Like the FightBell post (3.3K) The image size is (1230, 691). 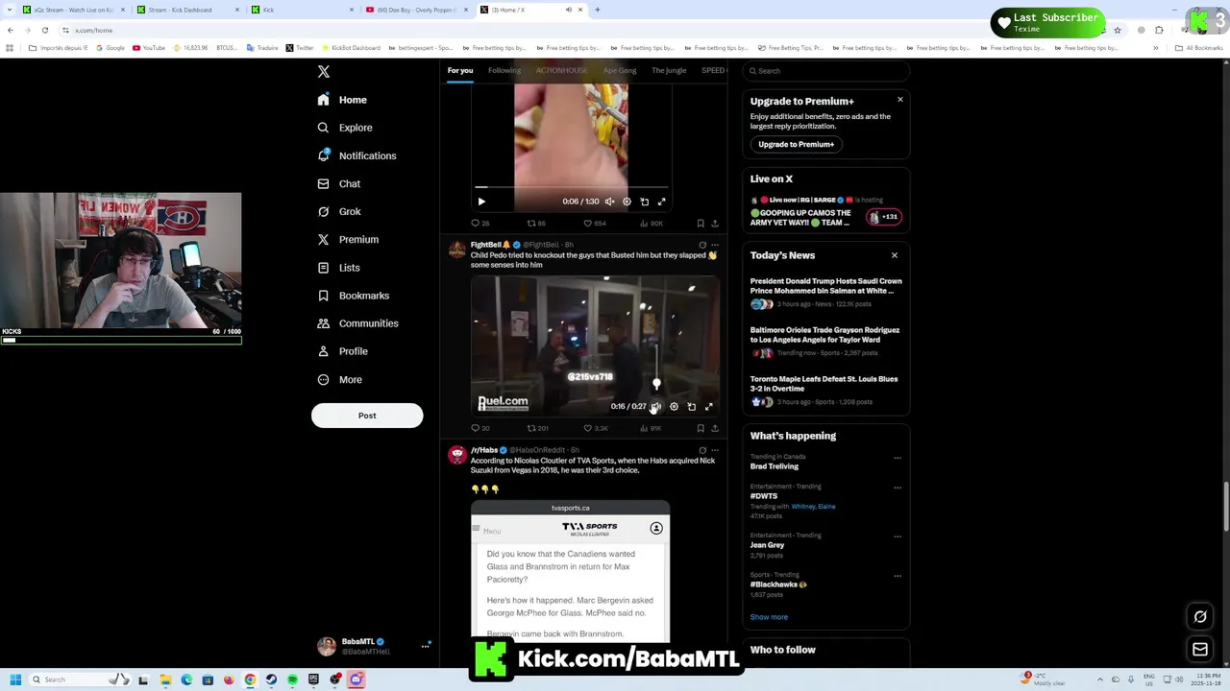click(x=595, y=428)
